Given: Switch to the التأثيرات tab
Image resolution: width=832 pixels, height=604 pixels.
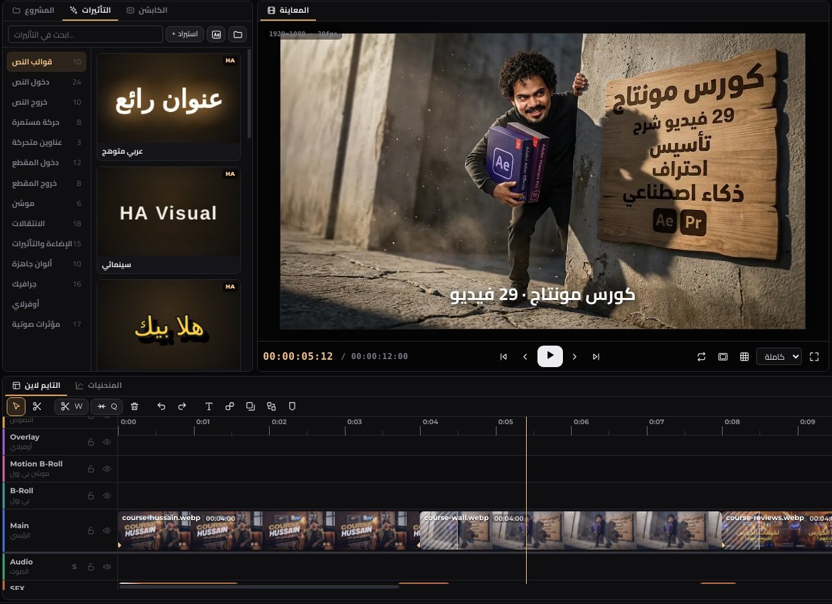Looking at the screenshot, I should (x=91, y=10).
